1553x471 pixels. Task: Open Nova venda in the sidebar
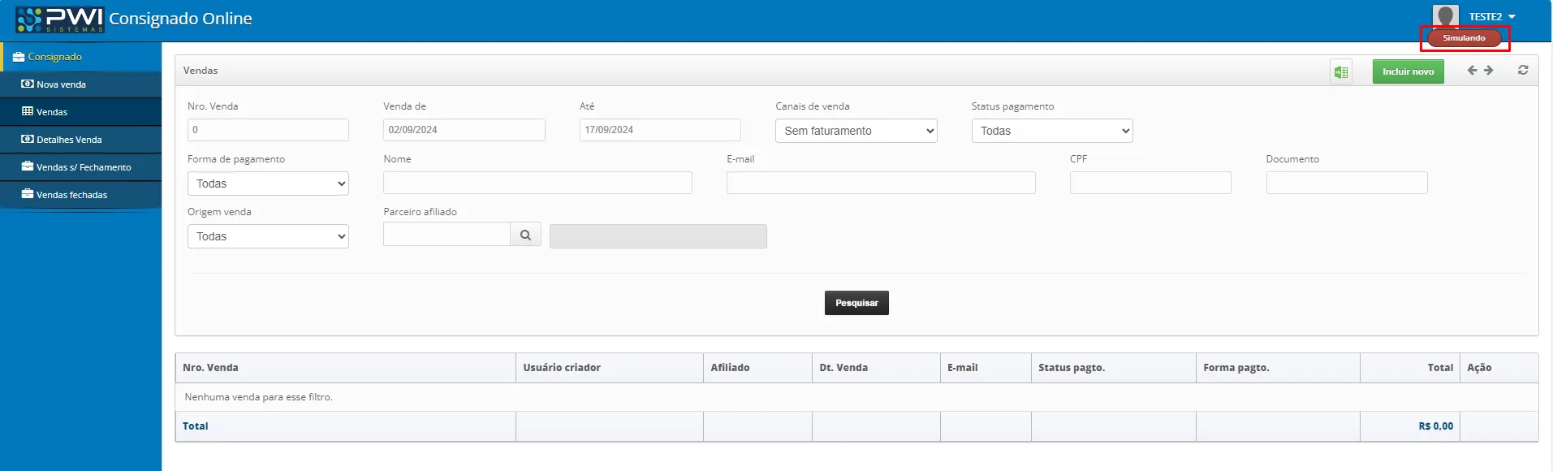click(61, 84)
